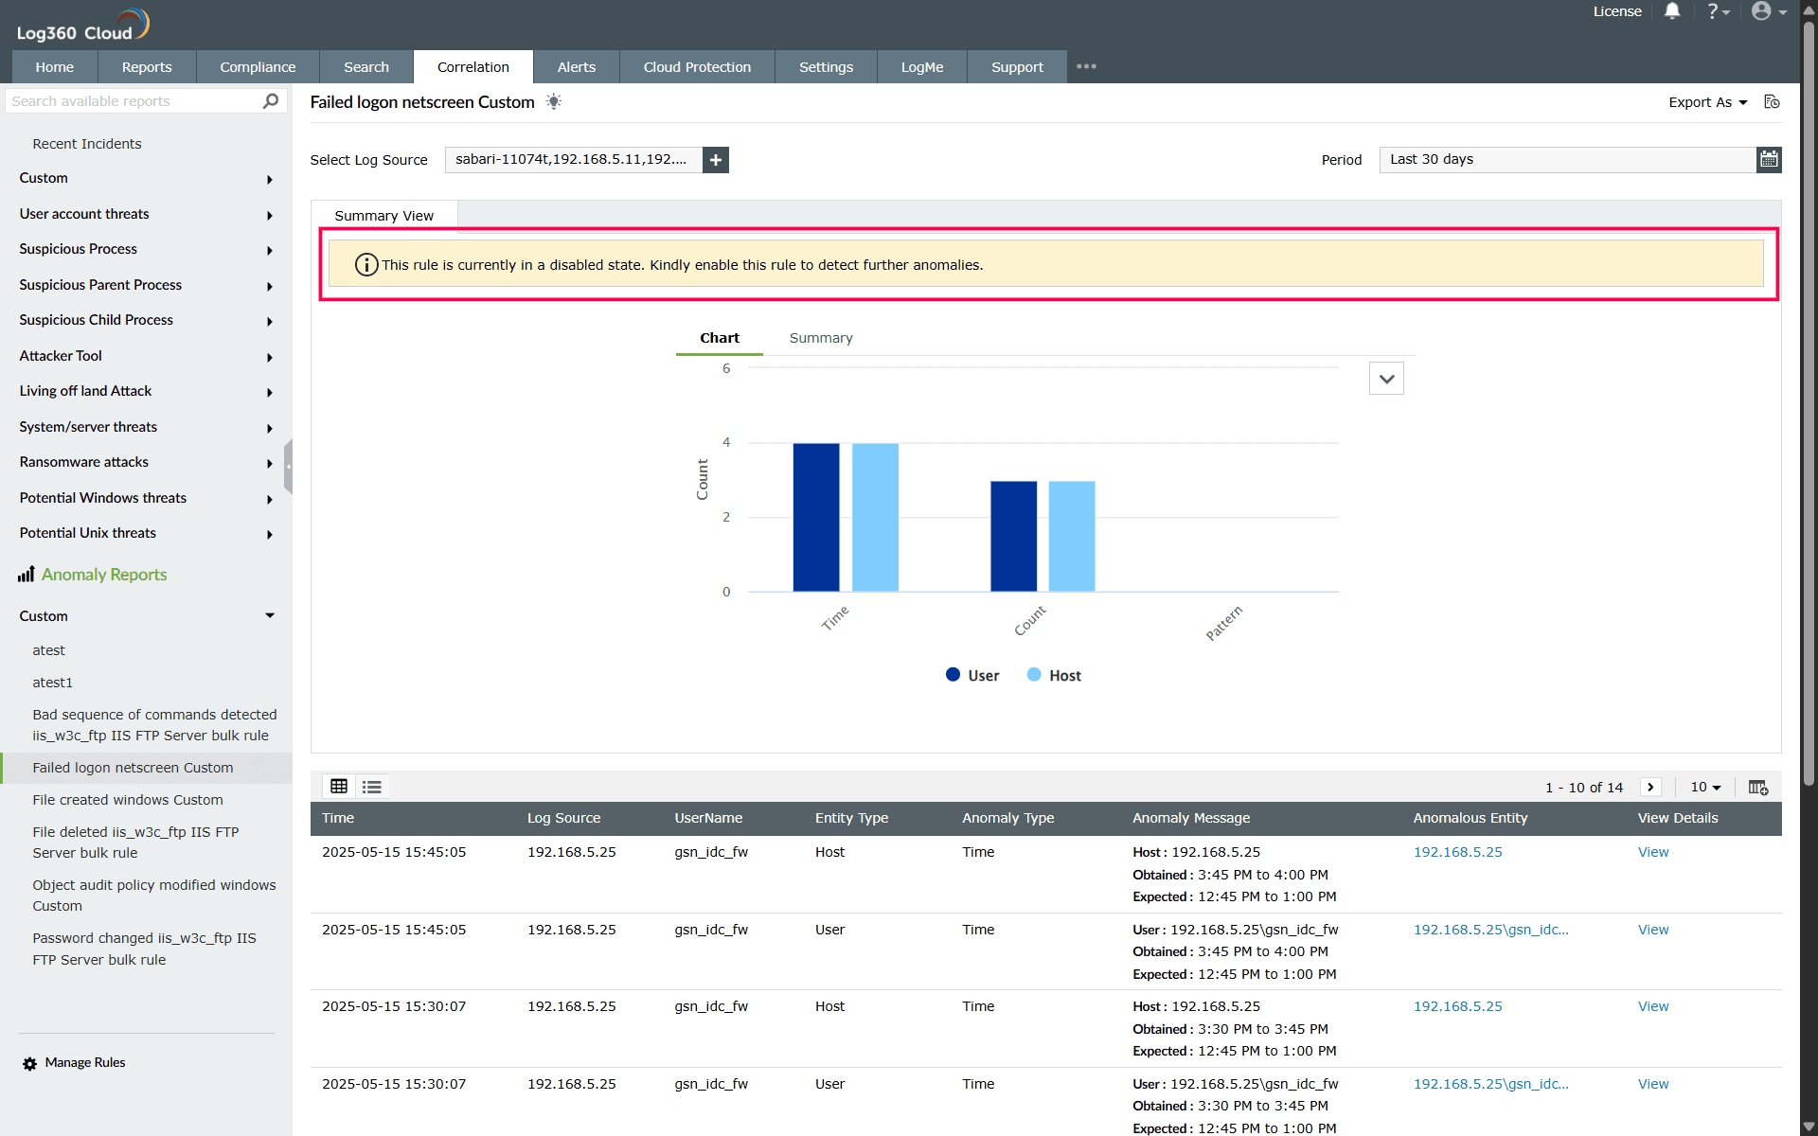Toggle the User series in chart legend
The width and height of the screenshot is (1818, 1136).
pyautogui.click(x=972, y=675)
